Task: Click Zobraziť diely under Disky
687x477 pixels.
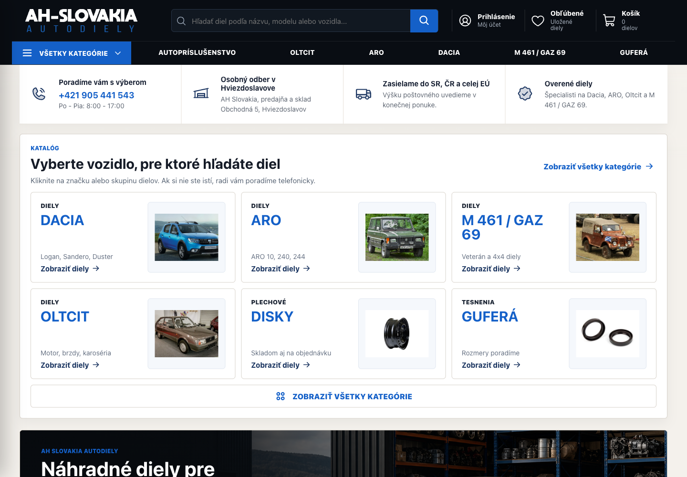Action: (x=281, y=365)
